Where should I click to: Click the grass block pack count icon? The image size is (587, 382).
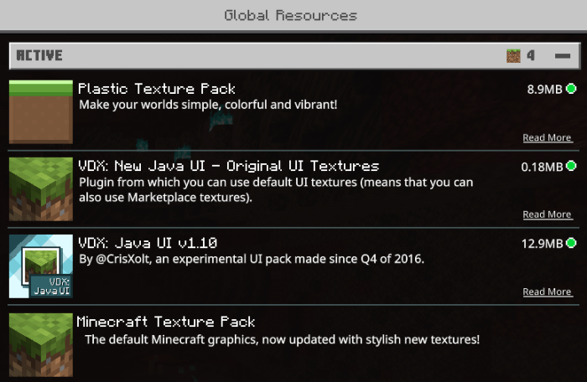(513, 56)
